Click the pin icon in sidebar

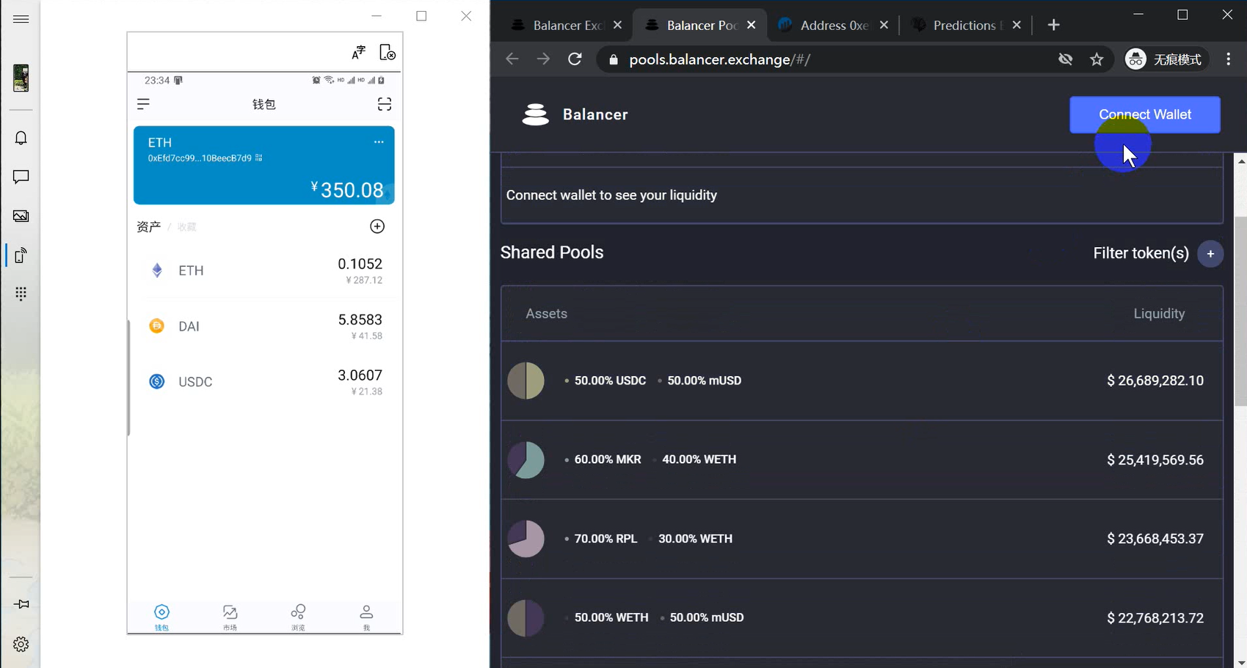[21, 604]
